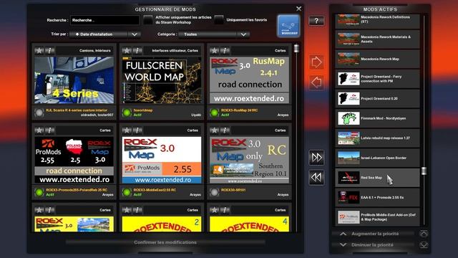
Task: Select the ROEX 3.0 ProMods 2.55 thumbnail
Action: (x=162, y=160)
